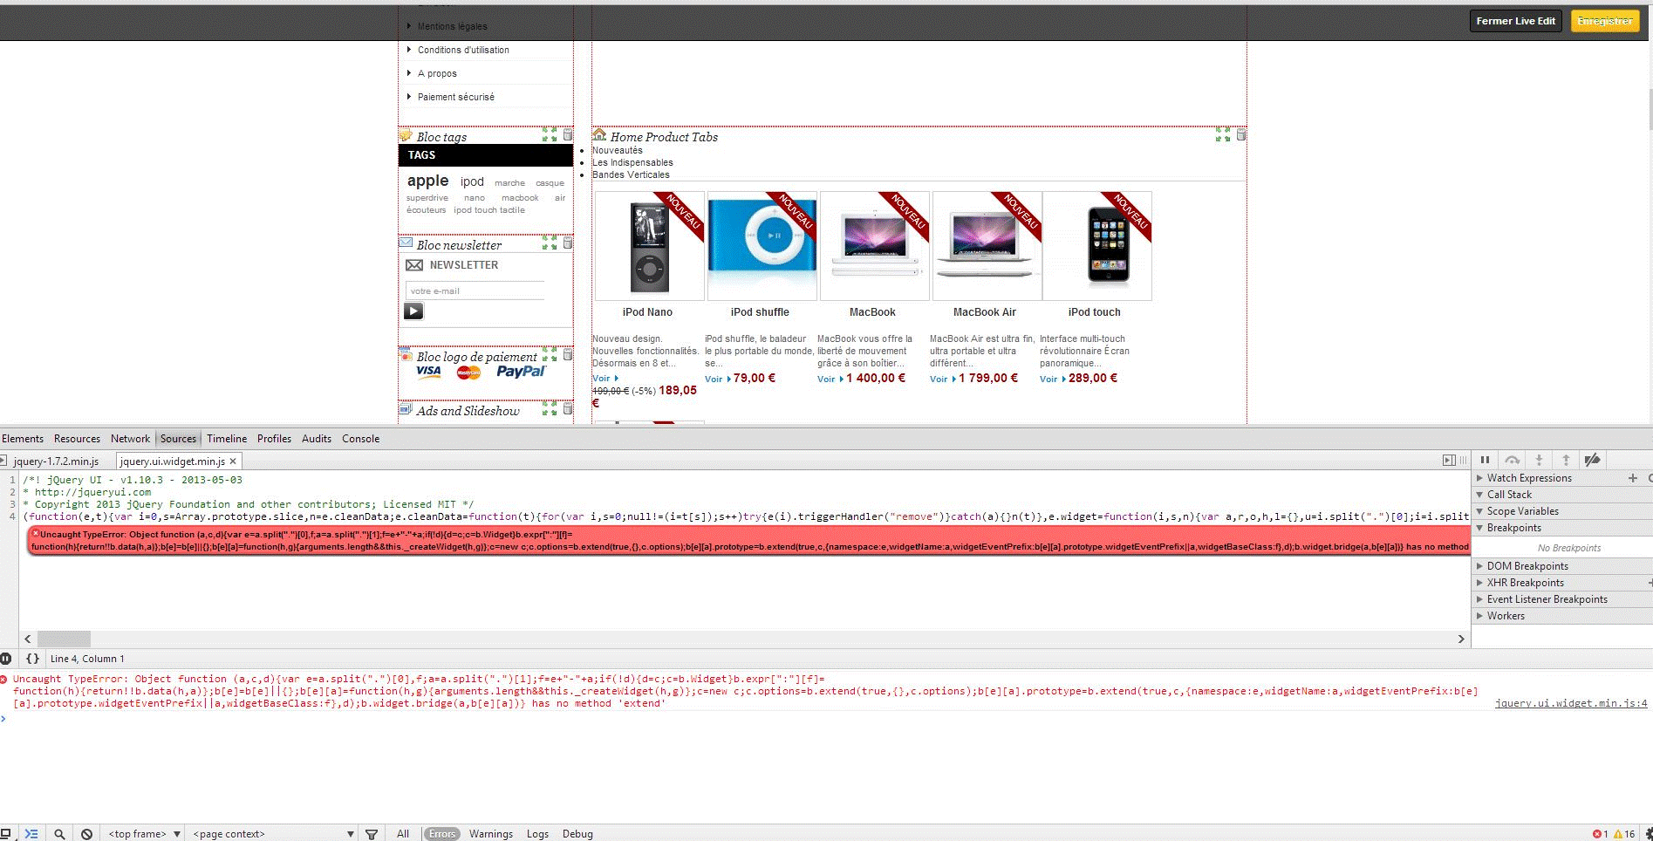The width and height of the screenshot is (1653, 841).
Task: Click the Step over debugger icon
Action: click(1512, 460)
